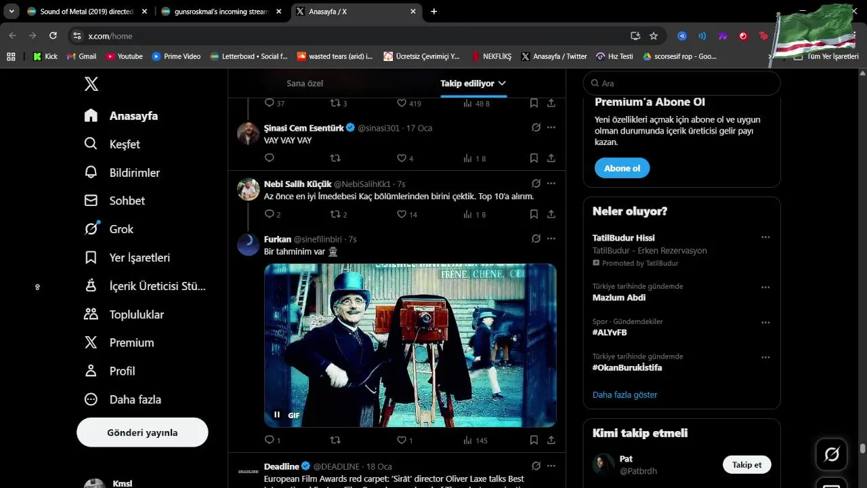867x488 pixels.
Task: Open Grok action on Furkan's post
Action: click(x=536, y=239)
